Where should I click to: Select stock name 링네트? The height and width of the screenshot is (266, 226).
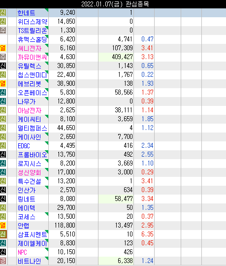tap(26, 199)
